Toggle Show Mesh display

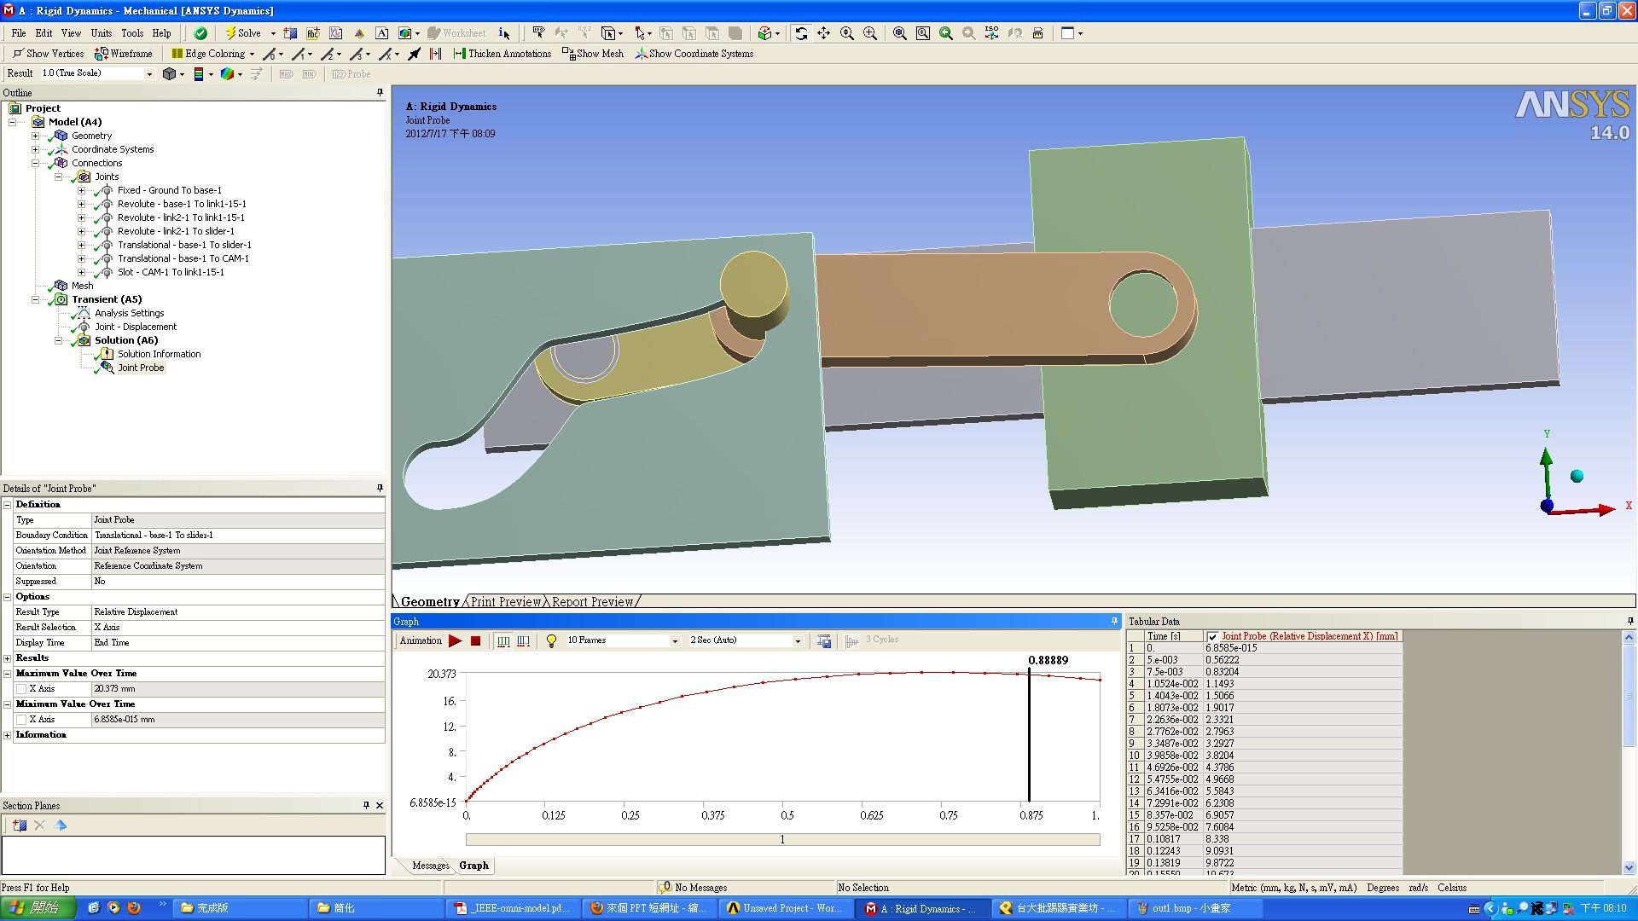[593, 54]
